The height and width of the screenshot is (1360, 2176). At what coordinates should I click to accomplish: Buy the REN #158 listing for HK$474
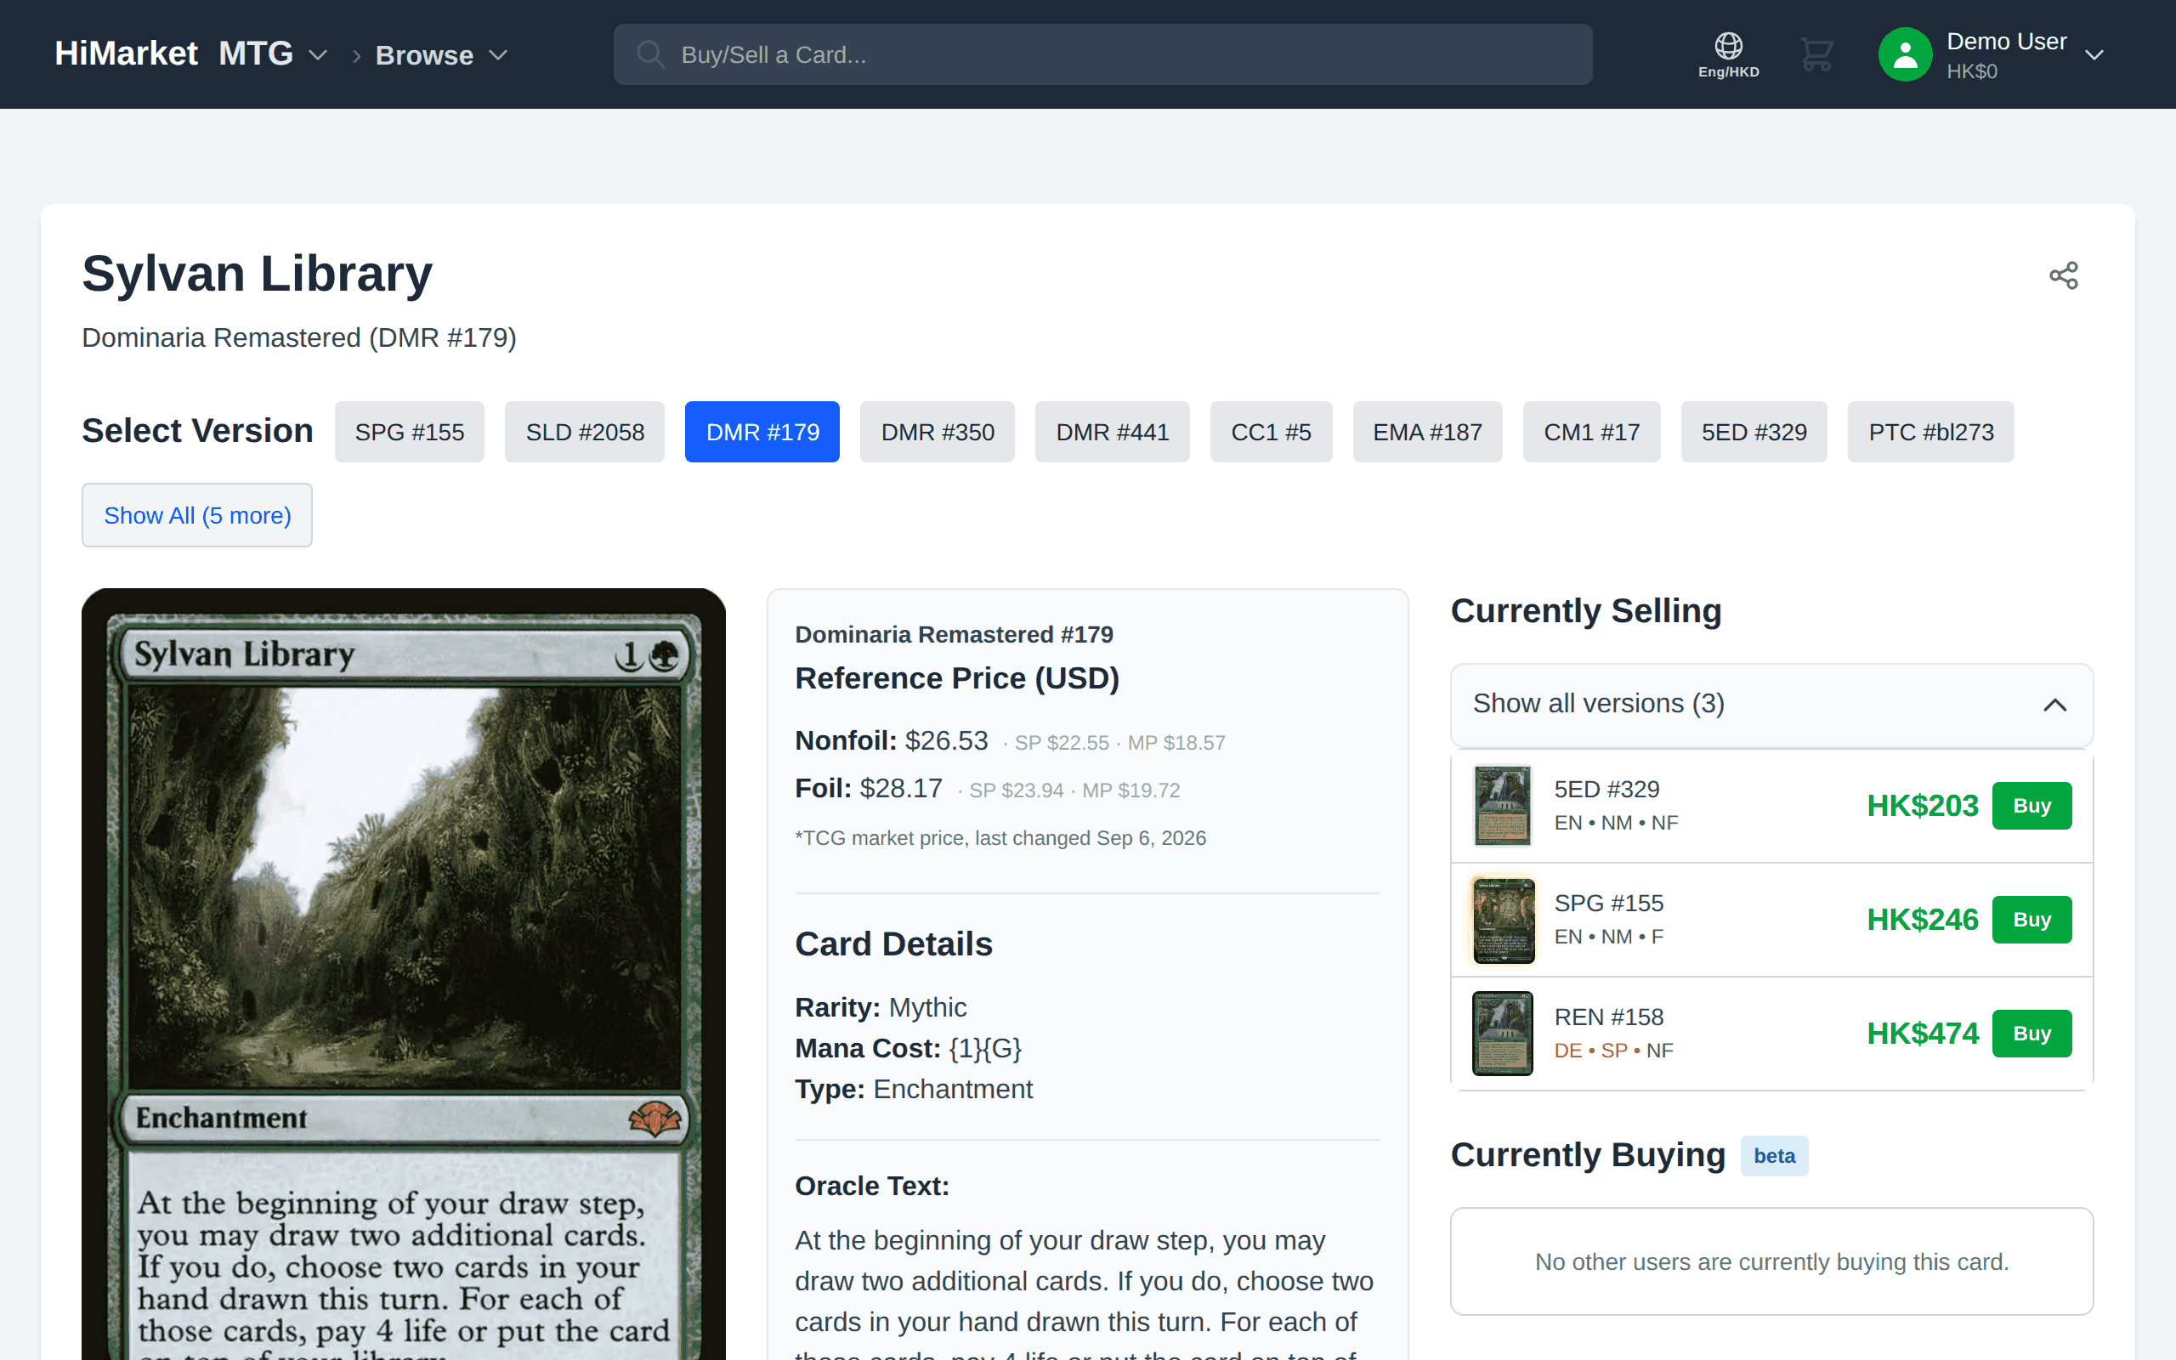coord(2031,1034)
